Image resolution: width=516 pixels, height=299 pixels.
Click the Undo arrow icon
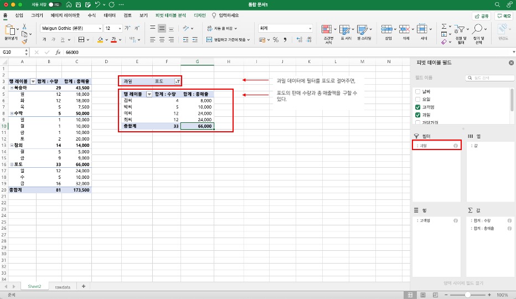pos(98,4)
